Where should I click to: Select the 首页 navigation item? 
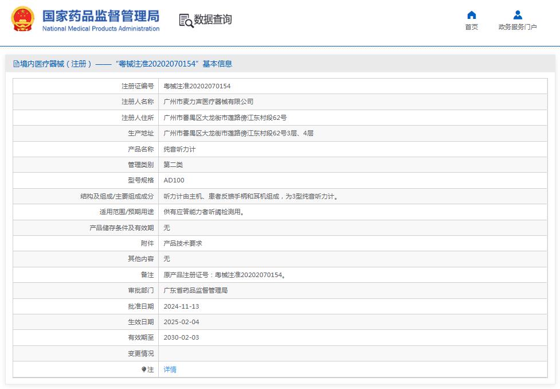click(x=471, y=25)
